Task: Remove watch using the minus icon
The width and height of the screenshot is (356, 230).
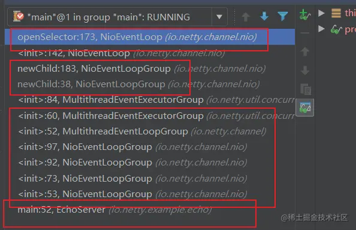Action: (x=304, y=33)
